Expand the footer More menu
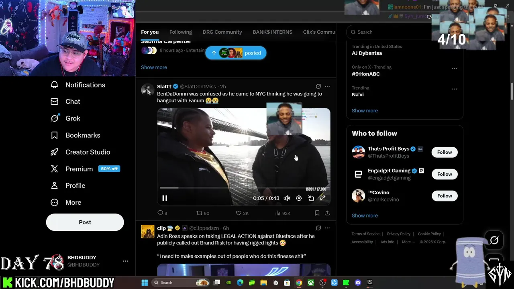514x289 pixels. (x=408, y=242)
